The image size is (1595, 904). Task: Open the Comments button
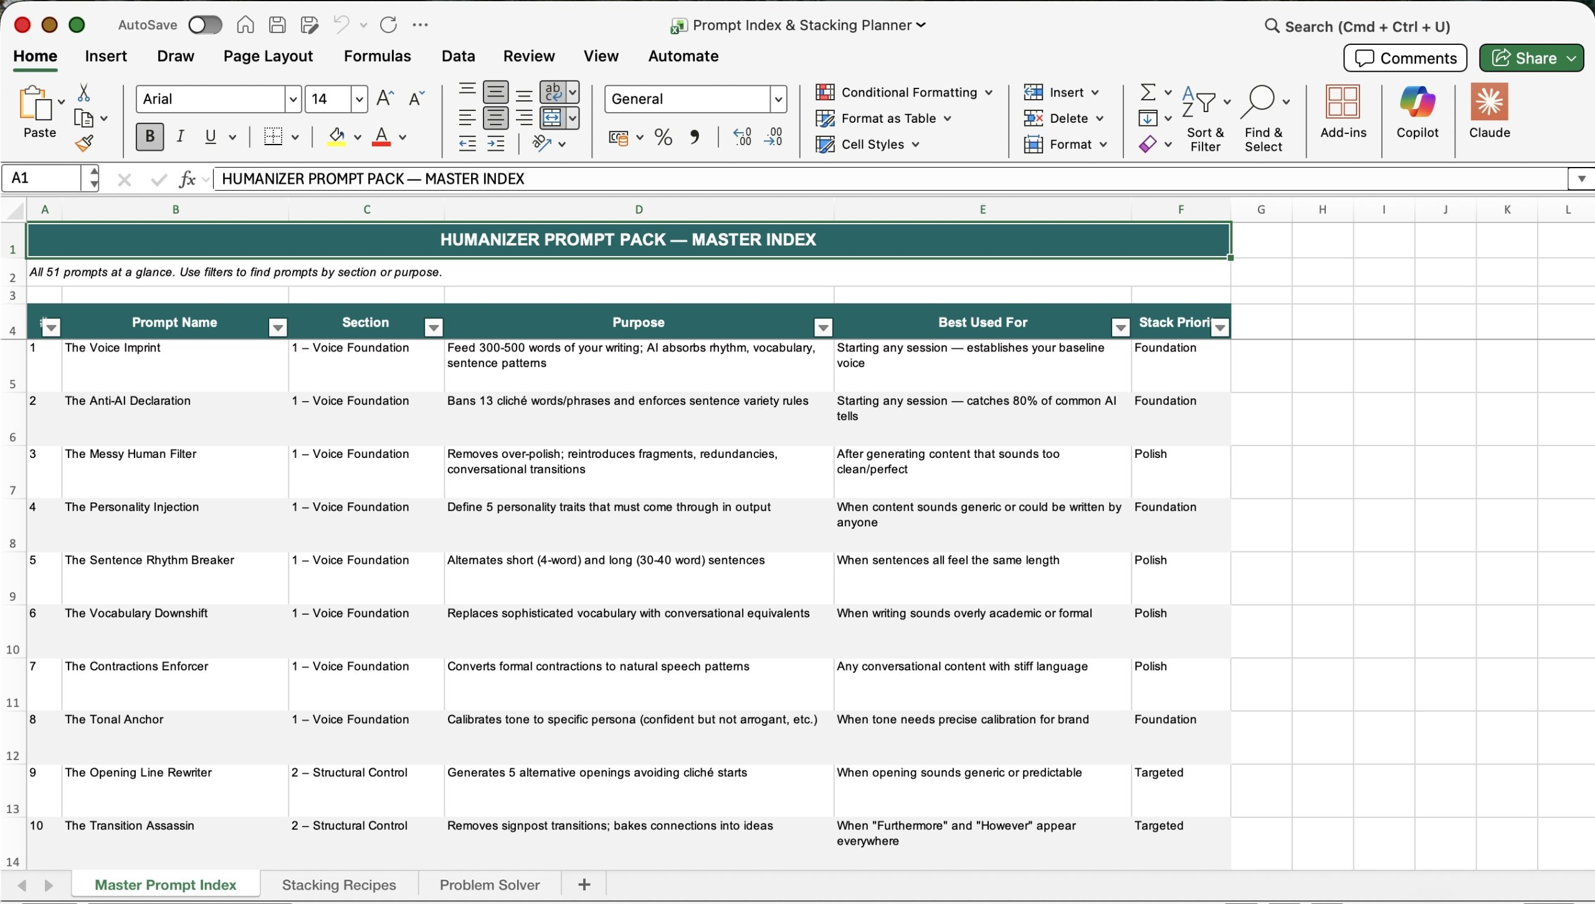click(1405, 58)
